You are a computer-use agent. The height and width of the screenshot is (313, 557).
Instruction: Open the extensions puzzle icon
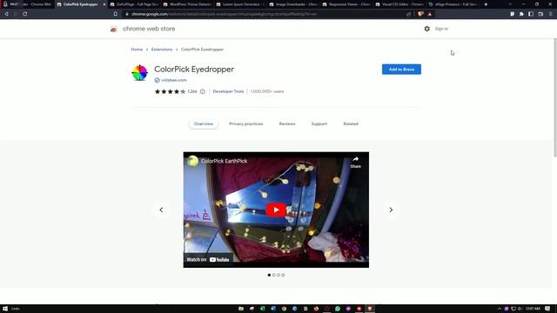pyautogui.click(x=521, y=14)
